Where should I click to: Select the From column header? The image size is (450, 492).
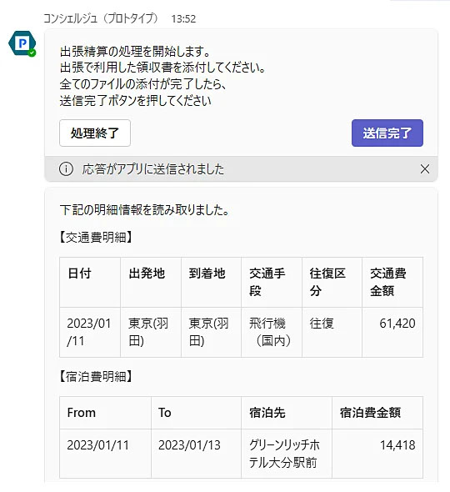[x=105, y=413]
